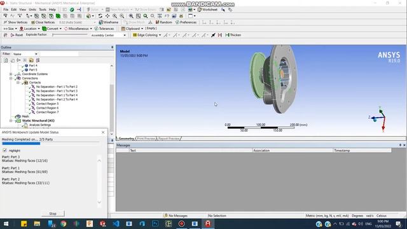
Task: Open the Edit menu
Action: point(14,10)
